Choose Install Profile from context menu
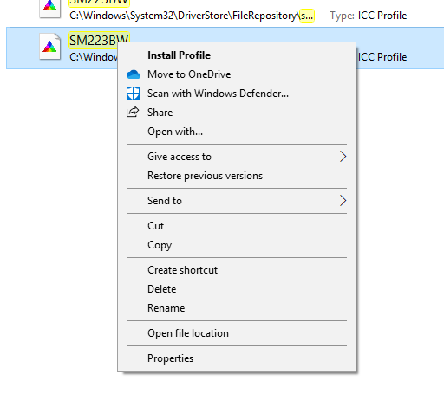The width and height of the screenshot is (444, 400). tap(179, 55)
